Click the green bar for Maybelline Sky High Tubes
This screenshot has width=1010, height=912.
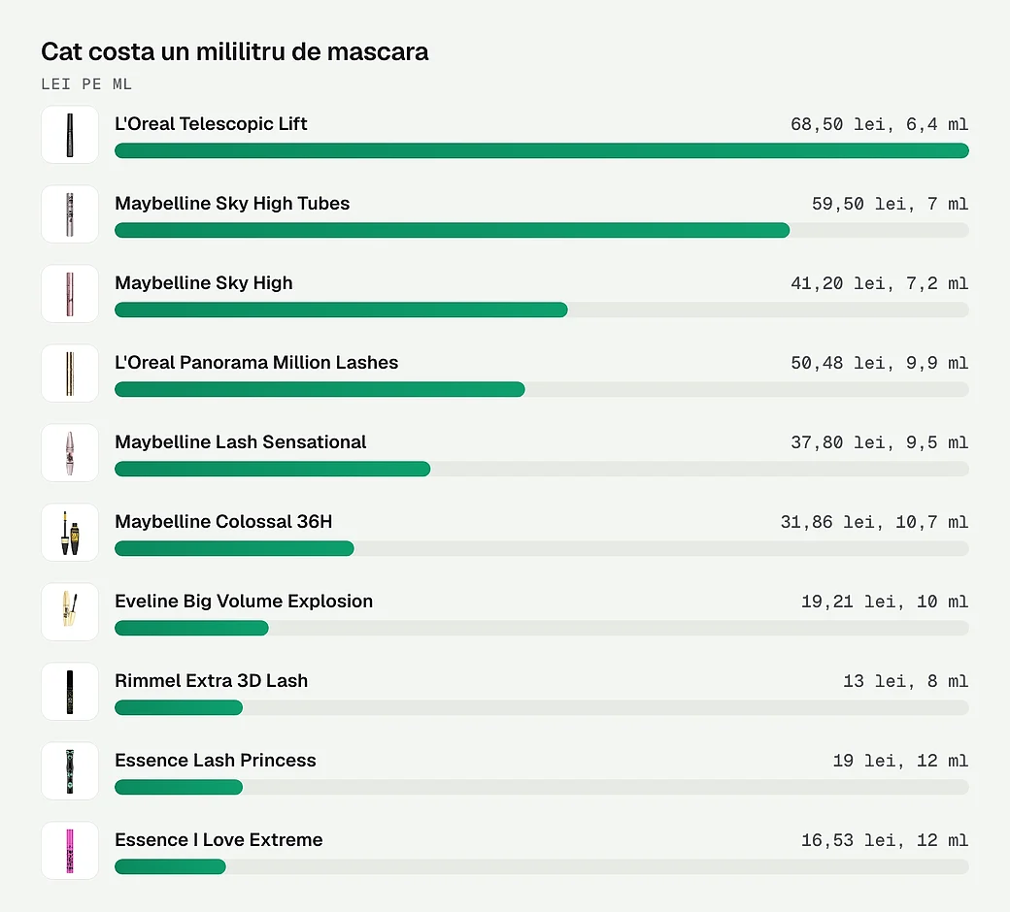pos(453,230)
